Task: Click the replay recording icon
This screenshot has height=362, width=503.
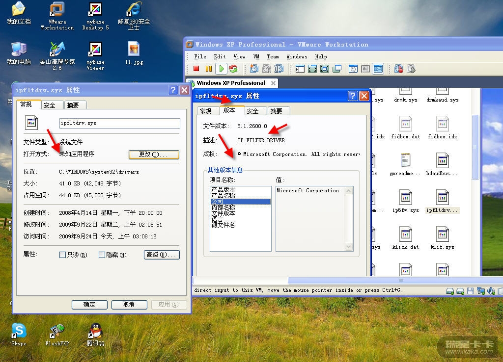Action: [411, 69]
